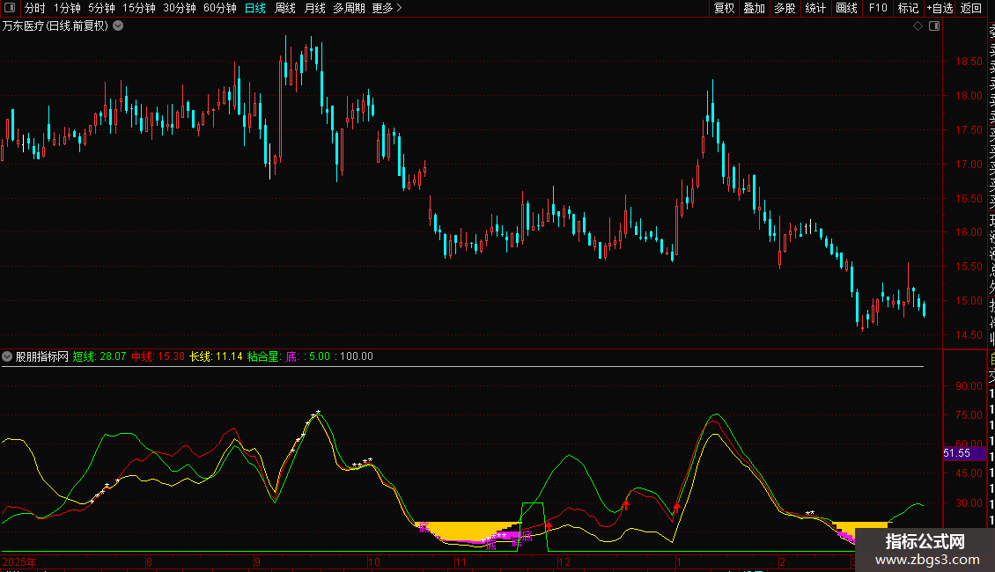The width and height of the screenshot is (995, 572).
Task: Switch to the 5分钟 period
Action: click(101, 9)
